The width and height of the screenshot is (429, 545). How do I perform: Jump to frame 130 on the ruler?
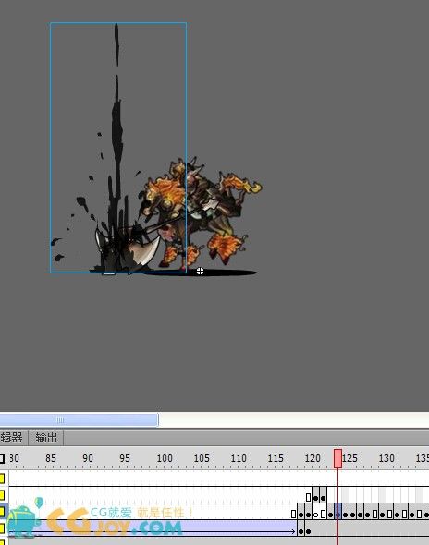386,458
